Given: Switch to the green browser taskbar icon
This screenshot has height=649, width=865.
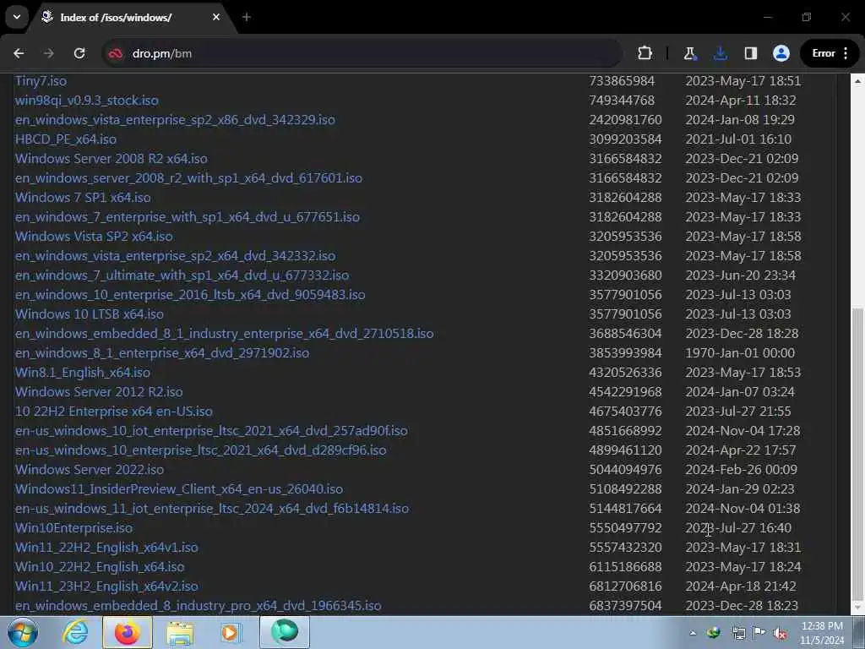Looking at the screenshot, I should click(285, 632).
